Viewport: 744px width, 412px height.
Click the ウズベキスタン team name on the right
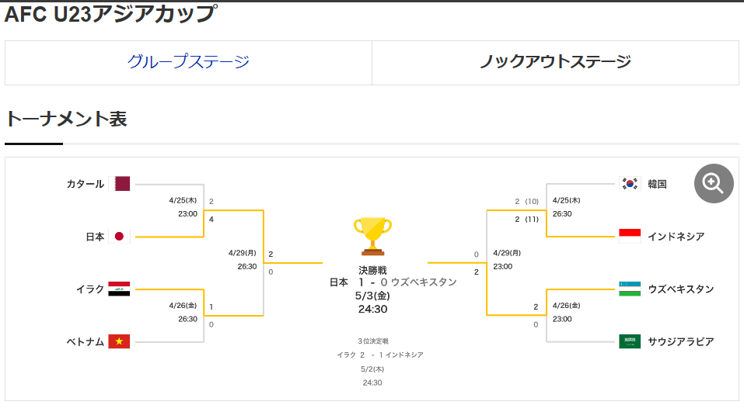(680, 289)
